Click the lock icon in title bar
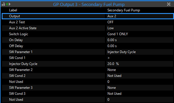Screen dimensions: 174x103 3,4
